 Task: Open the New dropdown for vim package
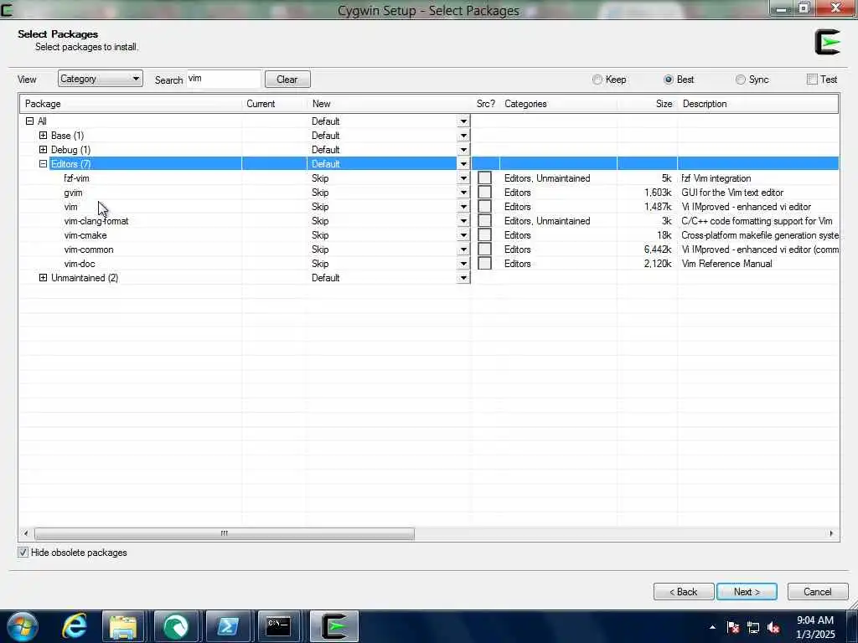tap(463, 207)
